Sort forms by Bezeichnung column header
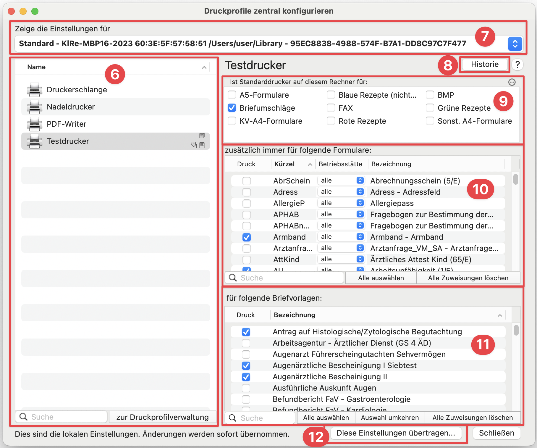This screenshot has width=537, height=448. coord(436,164)
